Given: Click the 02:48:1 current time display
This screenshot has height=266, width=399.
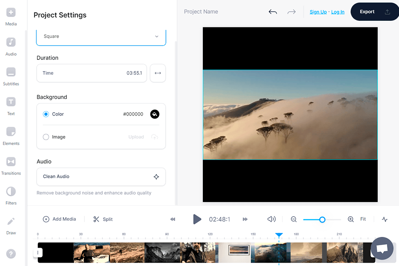Looking at the screenshot, I should click(x=219, y=219).
